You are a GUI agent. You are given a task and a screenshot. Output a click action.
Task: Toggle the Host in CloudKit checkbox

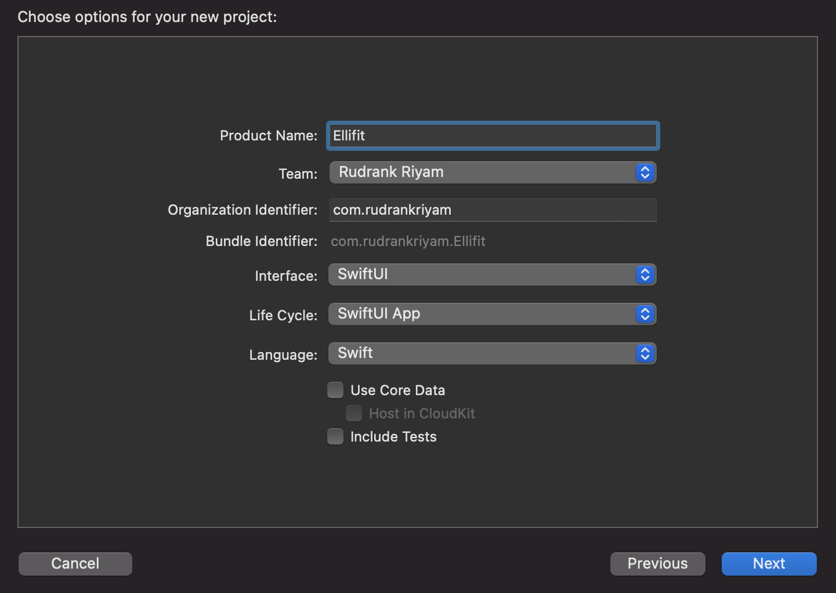[x=354, y=413]
